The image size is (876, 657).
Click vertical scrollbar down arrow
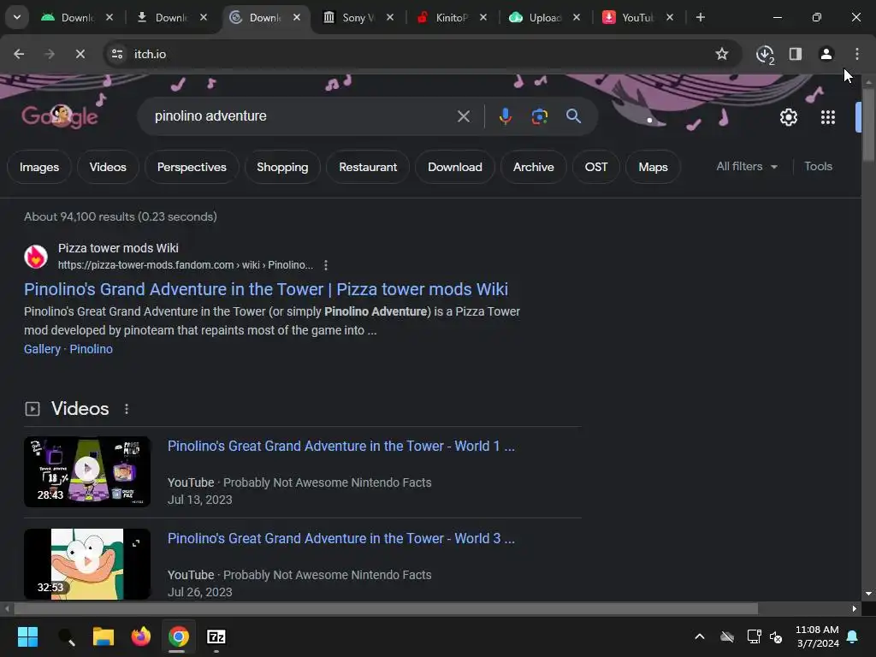click(868, 594)
